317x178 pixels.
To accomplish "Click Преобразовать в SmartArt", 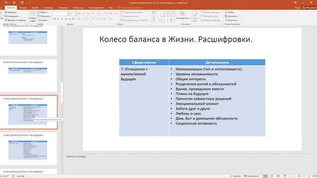I will tap(134, 20).
